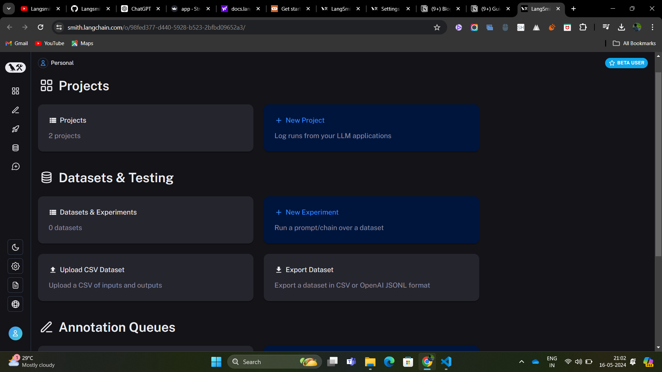
Task: Open media controls icon in toolbar
Action: [606, 27]
